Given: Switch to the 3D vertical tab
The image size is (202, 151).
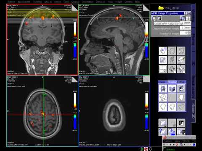Looking at the screenshot, I should pyautogui.click(x=193, y=64).
